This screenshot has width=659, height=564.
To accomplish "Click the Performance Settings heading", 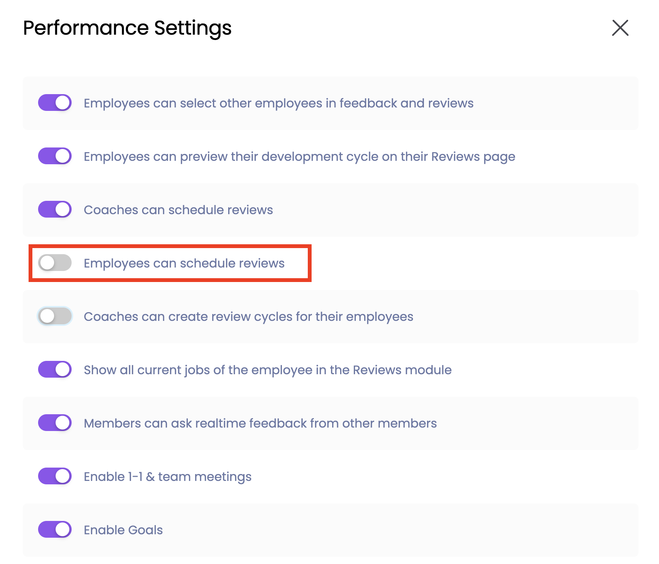I will click(127, 28).
